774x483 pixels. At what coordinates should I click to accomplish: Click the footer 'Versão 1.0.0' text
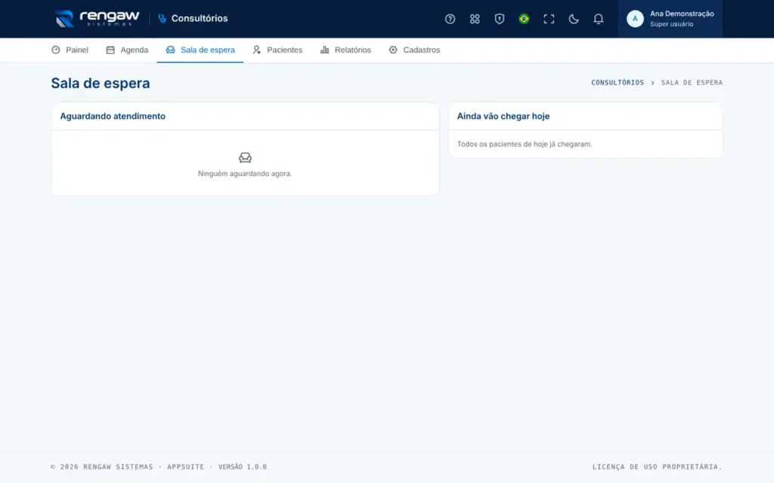coord(243,466)
